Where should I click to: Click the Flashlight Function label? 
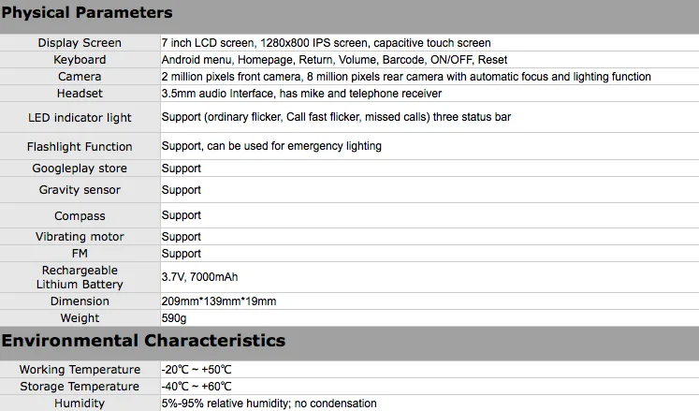[80, 147]
